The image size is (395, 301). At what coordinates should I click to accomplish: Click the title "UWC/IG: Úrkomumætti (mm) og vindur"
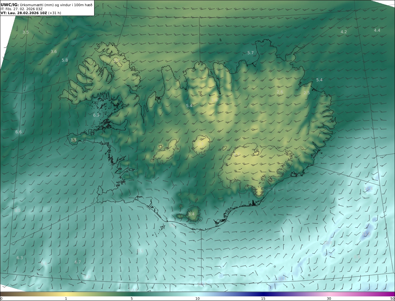tap(36, 5)
